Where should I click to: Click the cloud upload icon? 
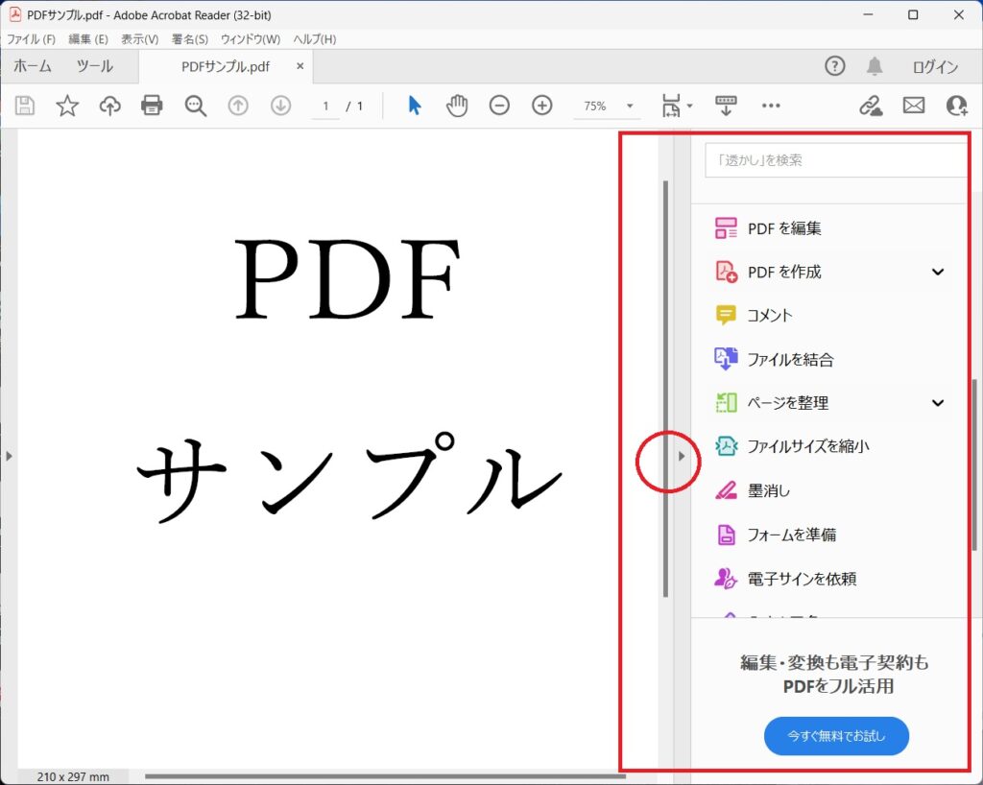tap(110, 106)
